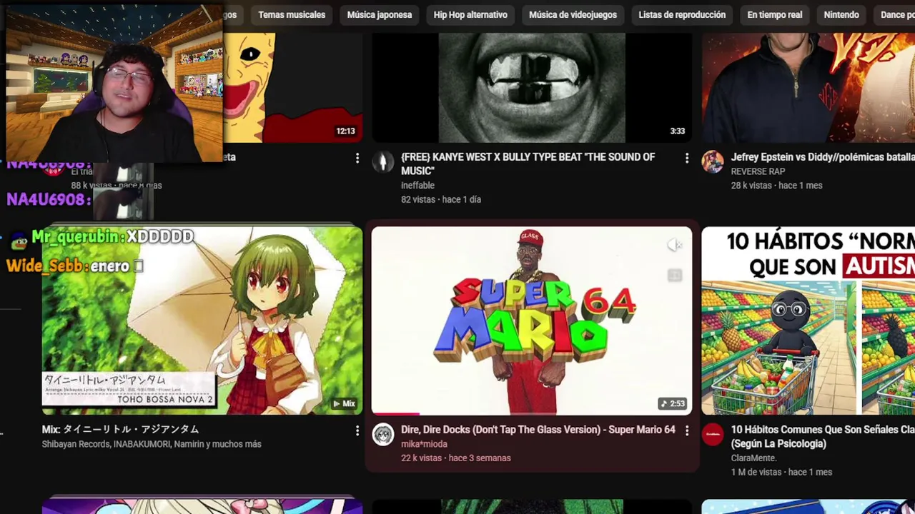Open the 10 Hábitos supermarket thumbnail
Image resolution: width=915 pixels, height=514 pixels.
point(808,321)
